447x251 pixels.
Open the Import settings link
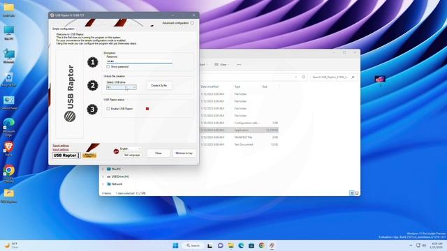(61, 149)
